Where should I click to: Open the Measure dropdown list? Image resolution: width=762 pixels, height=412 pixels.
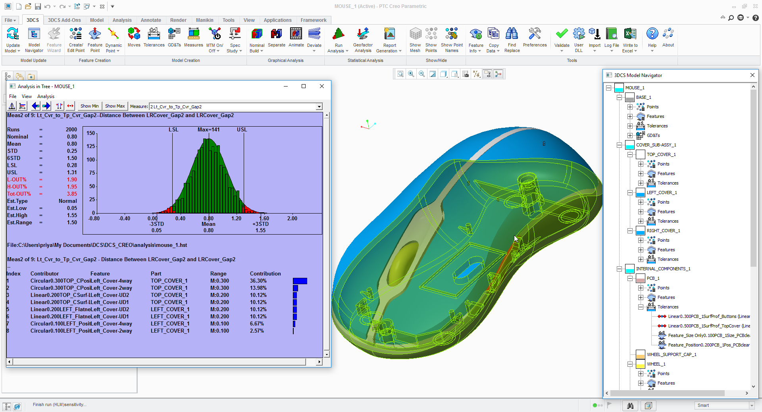point(319,106)
